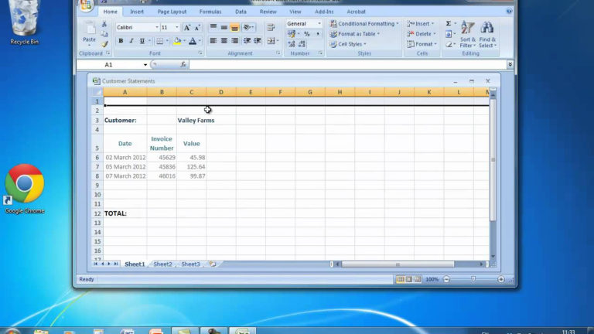
Task: Click the insert new worksheet tab icon
Action: (212, 264)
